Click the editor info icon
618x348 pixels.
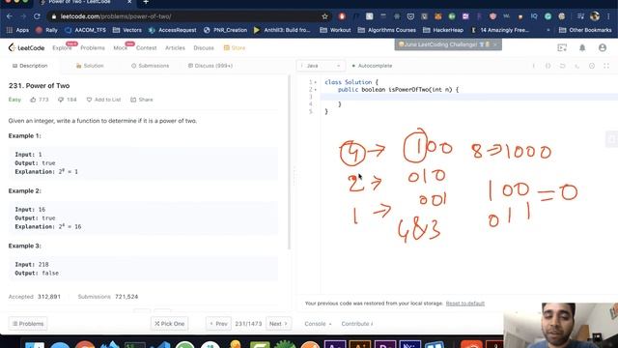click(534, 66)
